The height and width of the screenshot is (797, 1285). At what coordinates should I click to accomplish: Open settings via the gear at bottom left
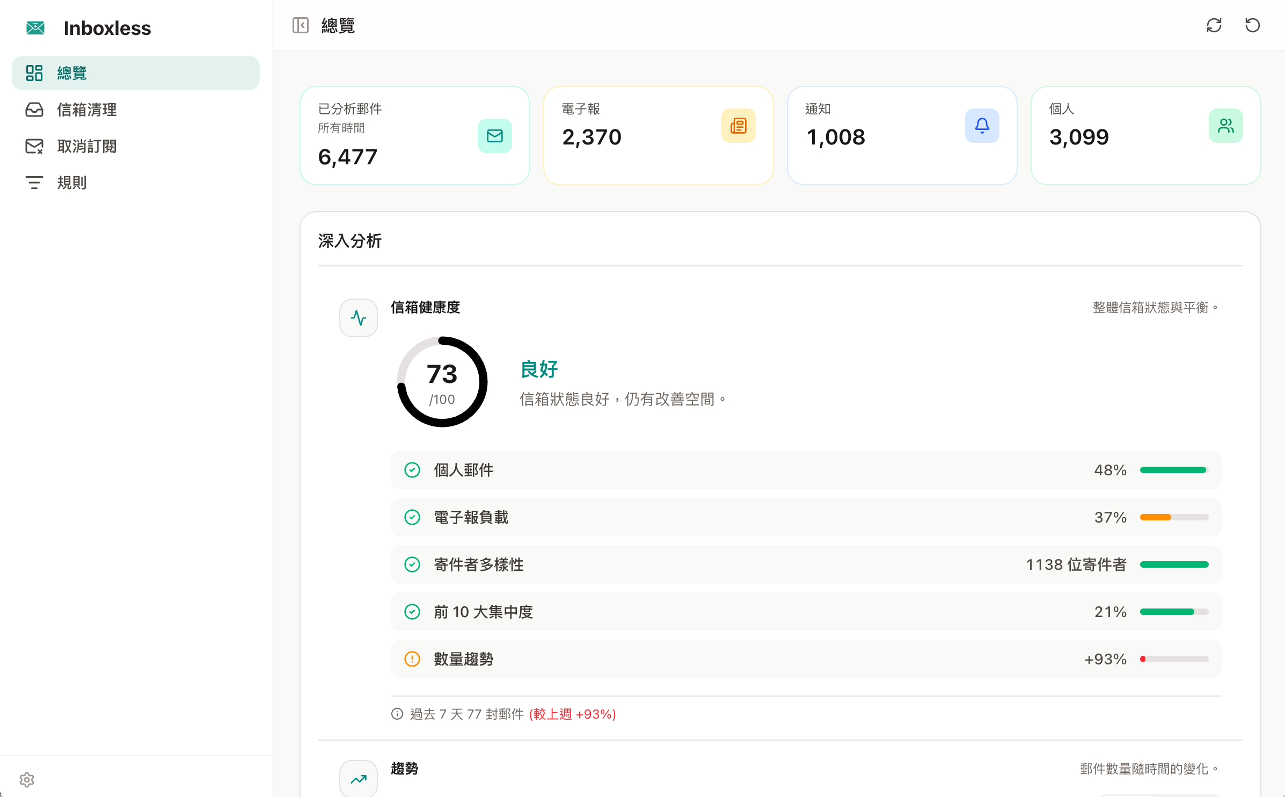26,779
